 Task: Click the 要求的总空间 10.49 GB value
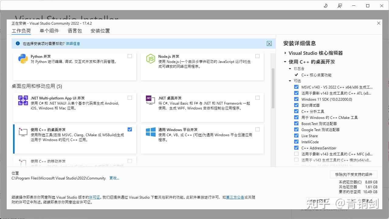(370, 192)
